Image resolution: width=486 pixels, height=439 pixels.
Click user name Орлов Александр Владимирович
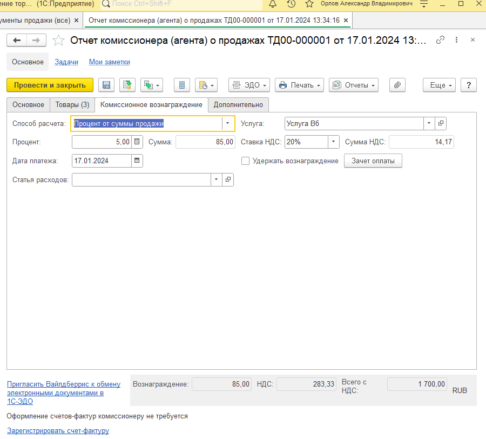click(367, 4)
